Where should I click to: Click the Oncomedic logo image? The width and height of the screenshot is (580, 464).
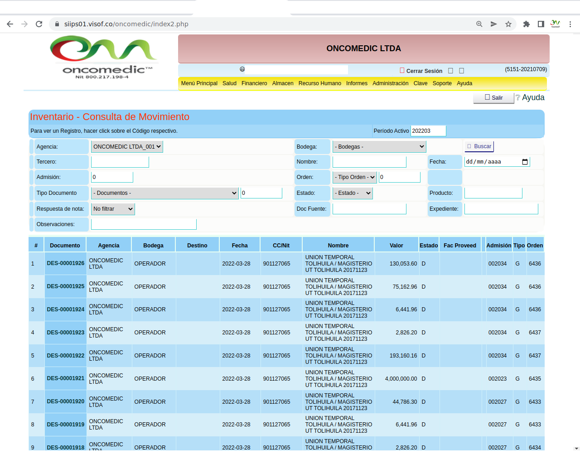[x=104, y=58]
